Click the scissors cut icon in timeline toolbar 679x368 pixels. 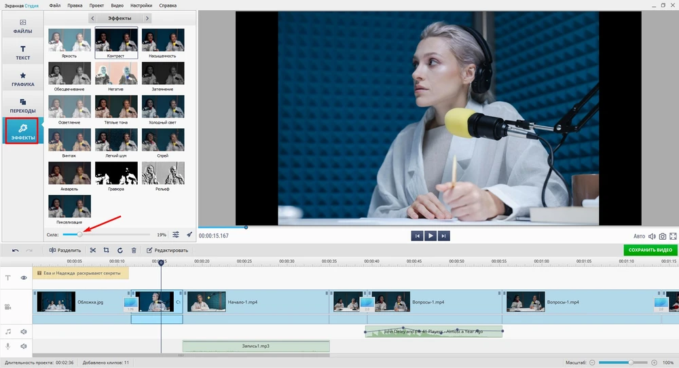pyautogui.click(x=93, y=251)
